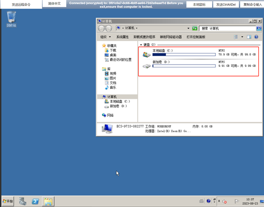Expand the address bar history dropdown
Screen dimensions: 264x207
click(x=188, y=28)
